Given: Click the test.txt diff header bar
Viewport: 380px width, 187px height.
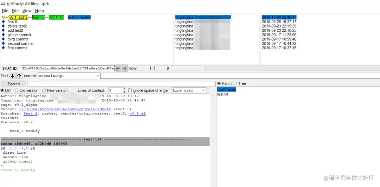Looking at the screenshot, I should point(105,139).
